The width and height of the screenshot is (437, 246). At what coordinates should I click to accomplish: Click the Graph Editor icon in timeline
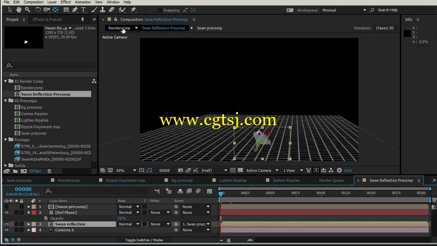coord(210,191)
